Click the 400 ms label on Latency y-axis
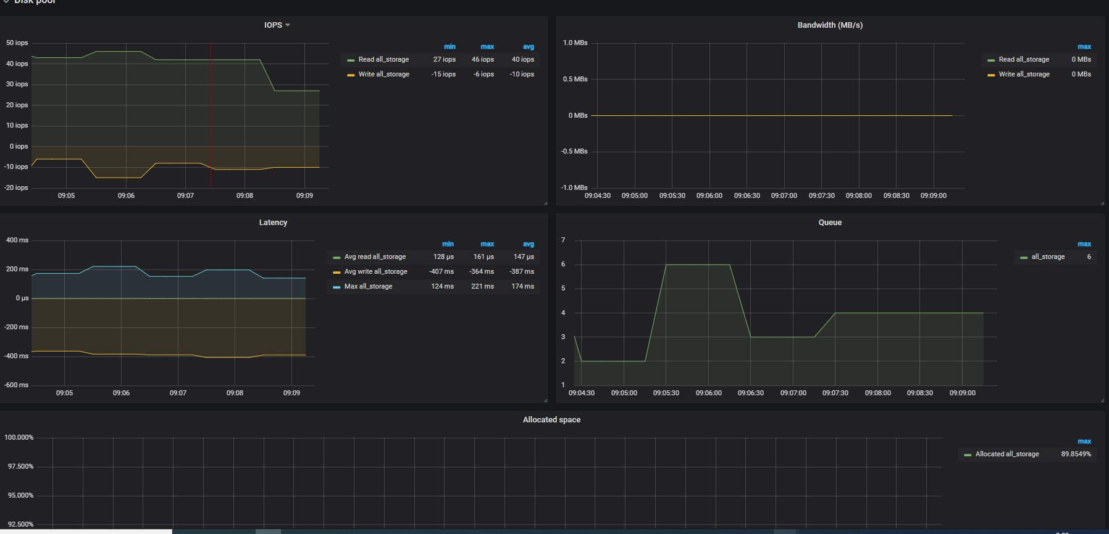Image resolution: width=1109 pixels, height=534 pixels. pyautogui.click(x=17, y=240)
